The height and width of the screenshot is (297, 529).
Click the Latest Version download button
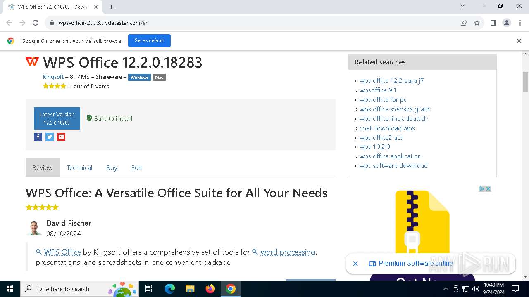pyautogui.click(x=57, y=118)
